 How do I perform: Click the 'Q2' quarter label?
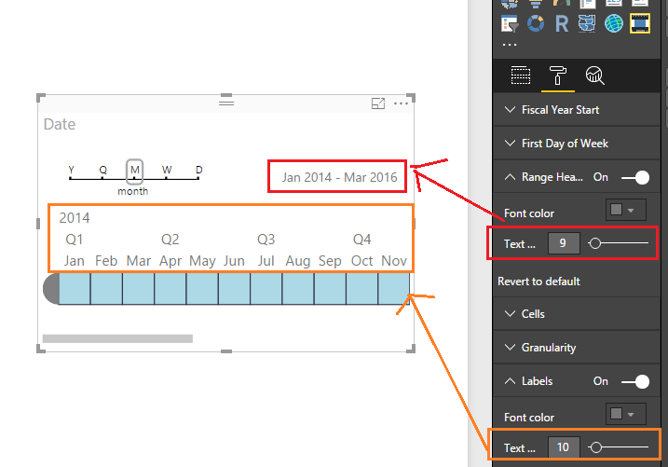[170, 240]
